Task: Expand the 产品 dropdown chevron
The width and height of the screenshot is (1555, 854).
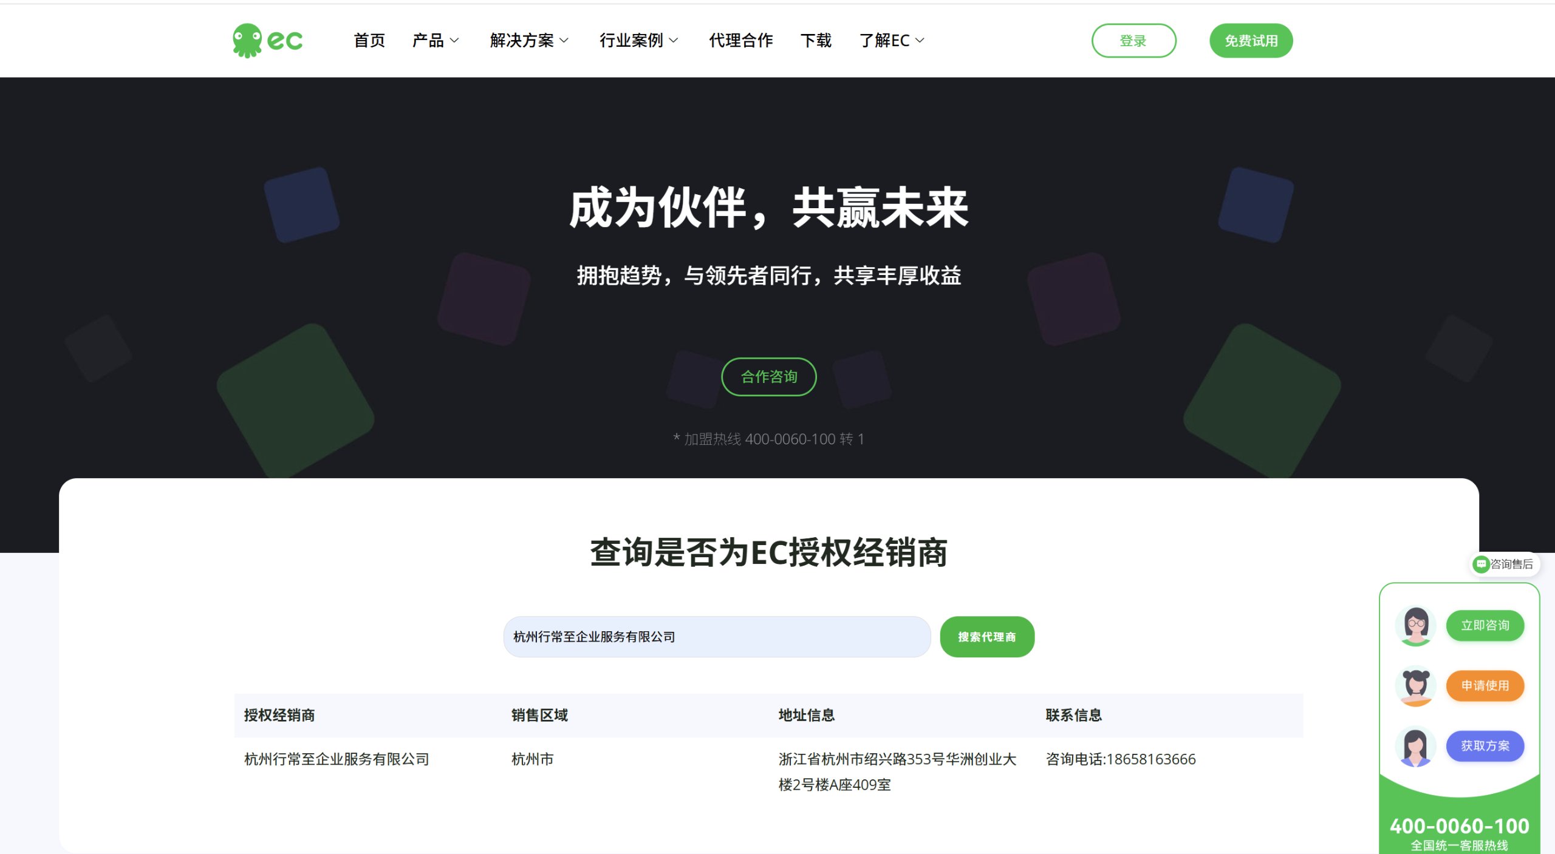Action: tap(454, 41)
